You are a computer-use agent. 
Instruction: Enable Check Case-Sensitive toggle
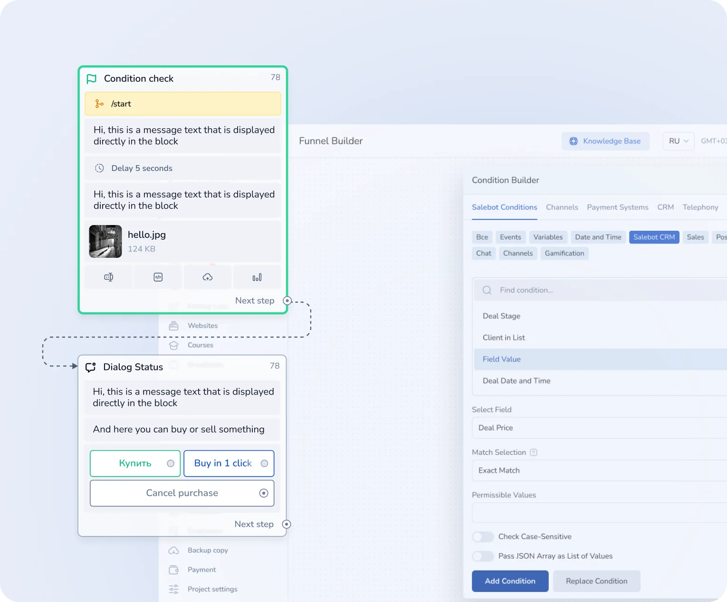click(x=482, y=536)
